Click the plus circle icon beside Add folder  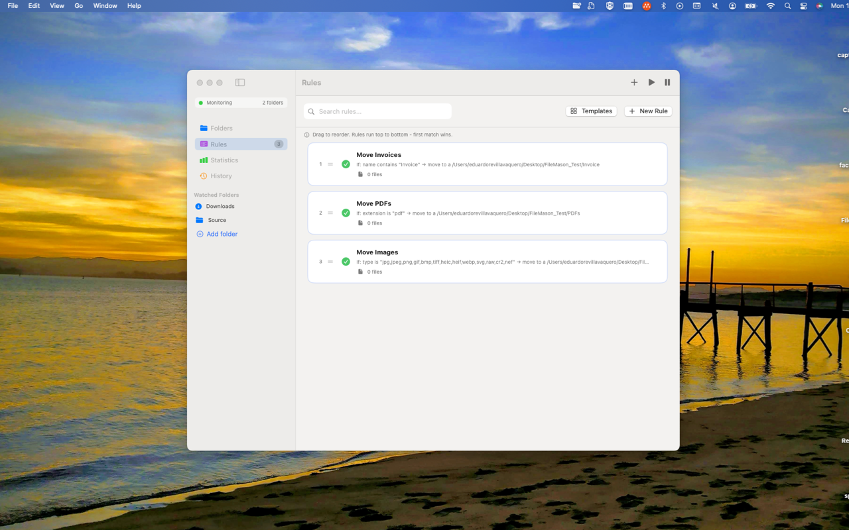200,234
